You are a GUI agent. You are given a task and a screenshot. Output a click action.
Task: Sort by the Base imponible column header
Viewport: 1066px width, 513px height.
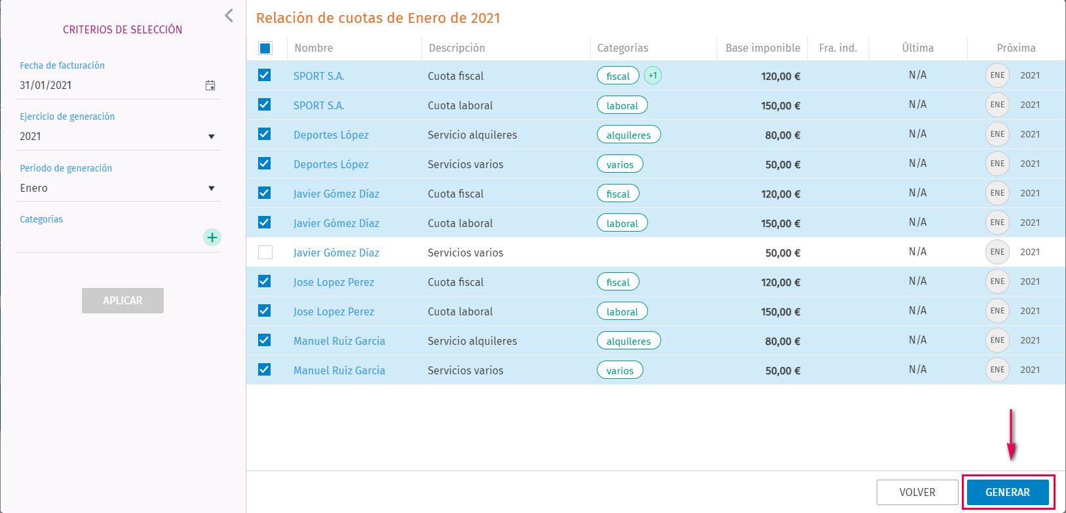[763, 48]
